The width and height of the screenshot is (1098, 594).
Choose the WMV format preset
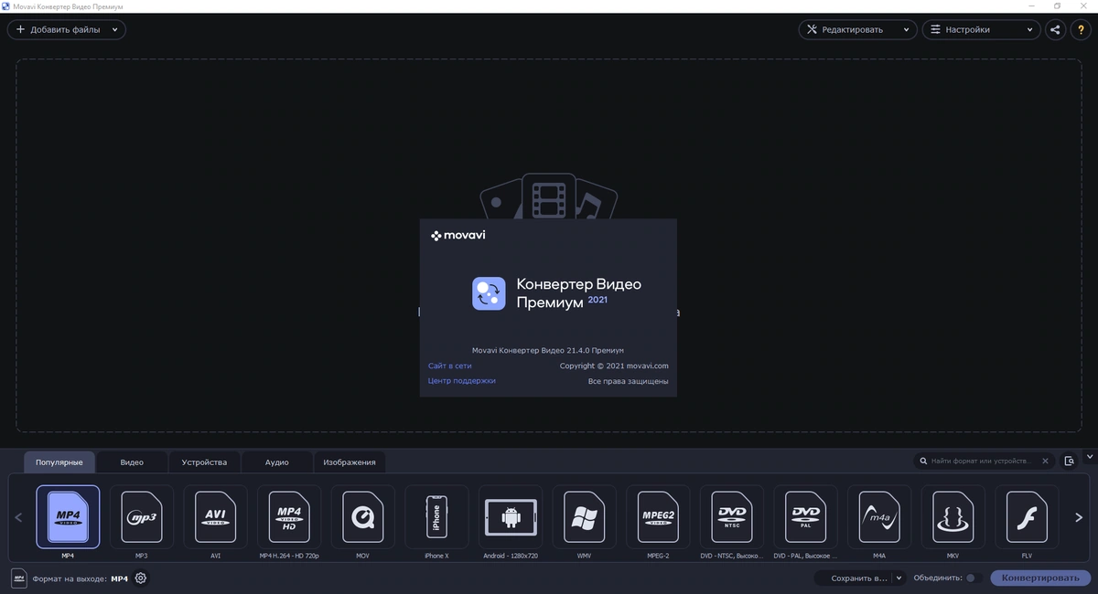point(584,516)
